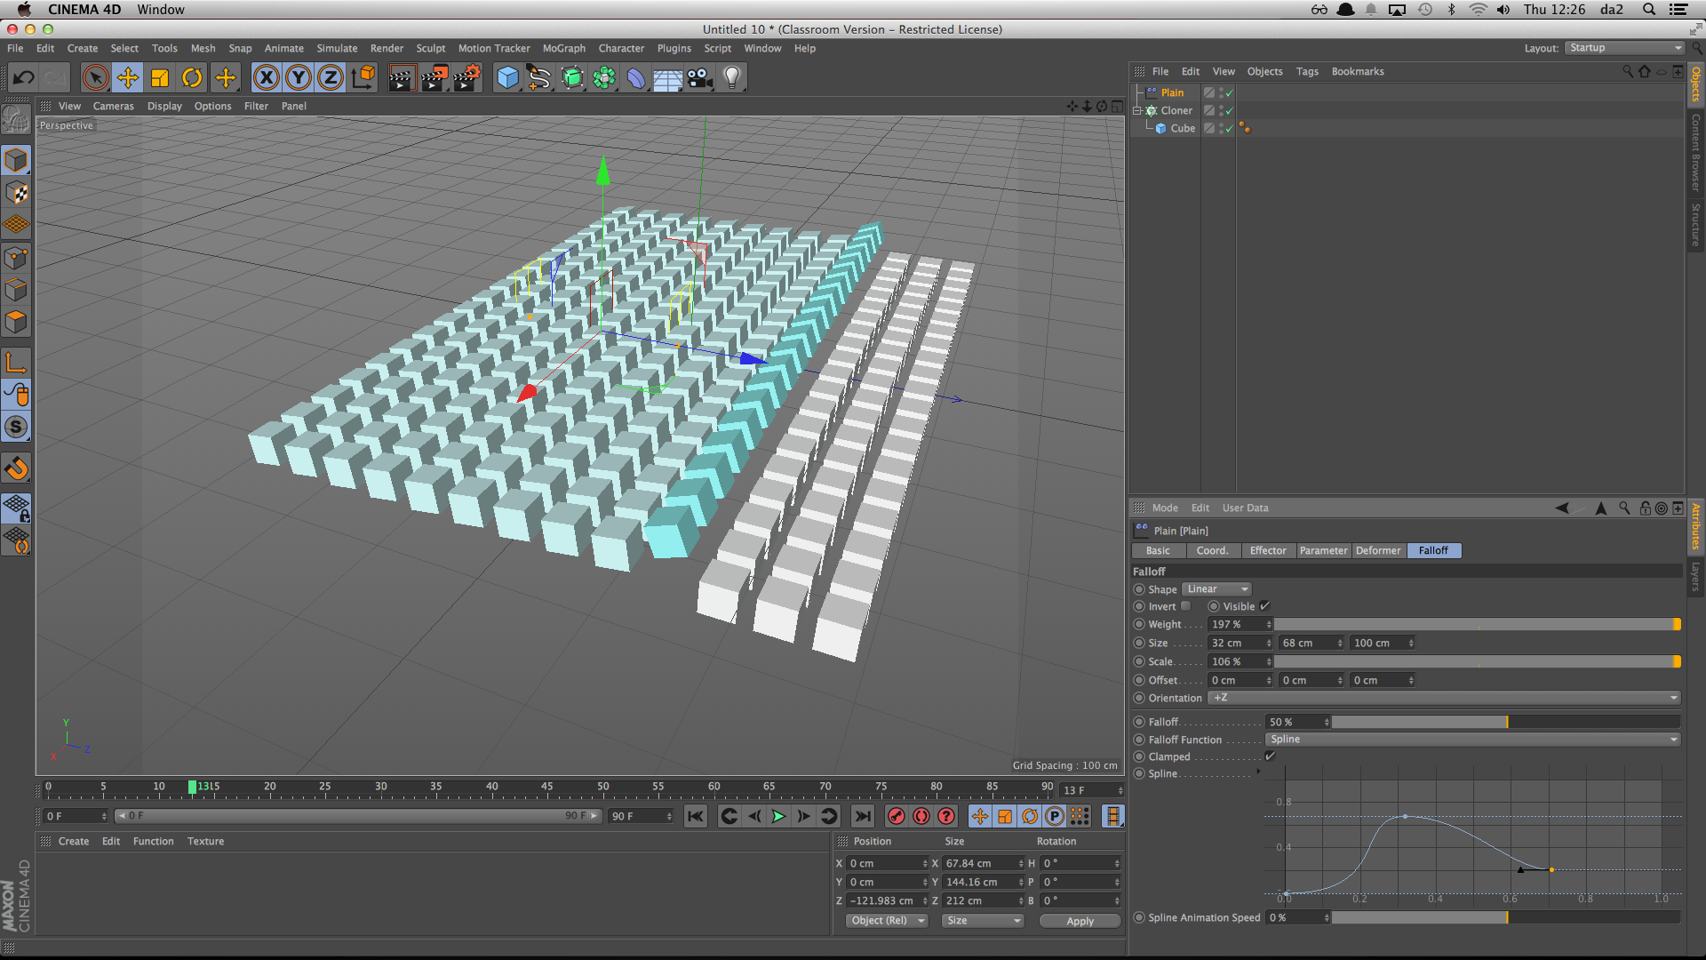Open the falloff Shape dropdown
Screen dimensions: 1706x960
tap(1216, 589)
